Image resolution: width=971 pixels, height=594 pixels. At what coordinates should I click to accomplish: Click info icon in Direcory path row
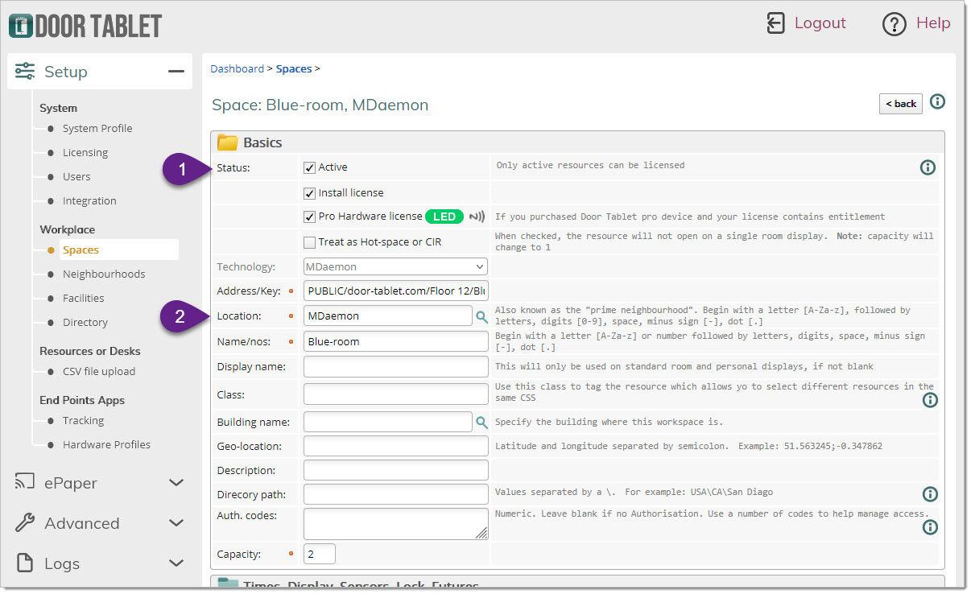tap(930, 493)
